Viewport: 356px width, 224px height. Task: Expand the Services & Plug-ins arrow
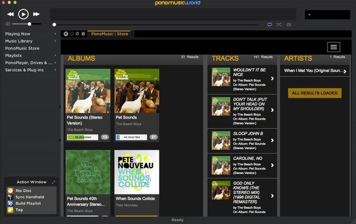point(55,70)
